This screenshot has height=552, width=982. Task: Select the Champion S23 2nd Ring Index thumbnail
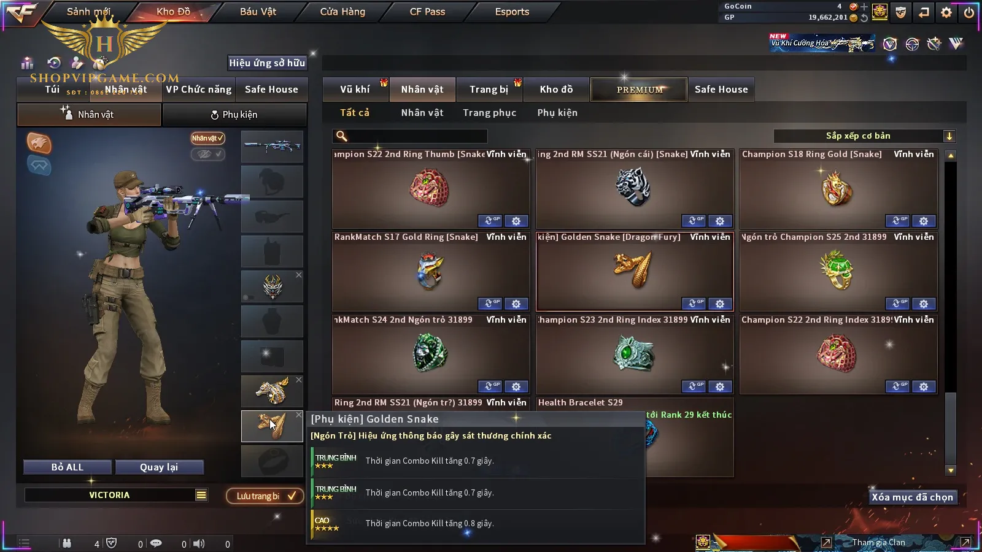[635, 354]
